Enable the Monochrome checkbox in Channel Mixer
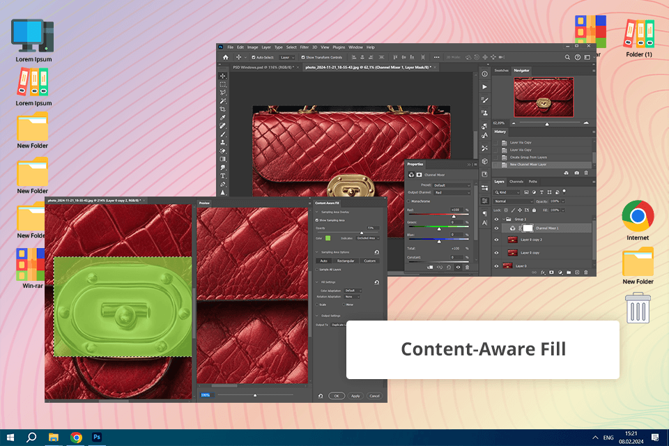Screen dimensions: 669x446 click(x=409, y=201)
